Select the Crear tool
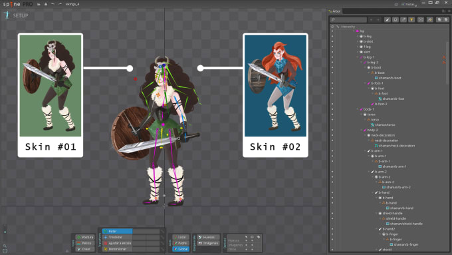This screenshot has width=452, height=255. coord(85,249)
